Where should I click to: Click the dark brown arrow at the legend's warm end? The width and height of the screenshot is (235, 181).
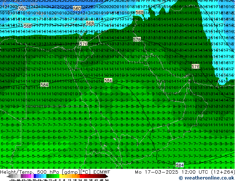click(x=106, y=176)
